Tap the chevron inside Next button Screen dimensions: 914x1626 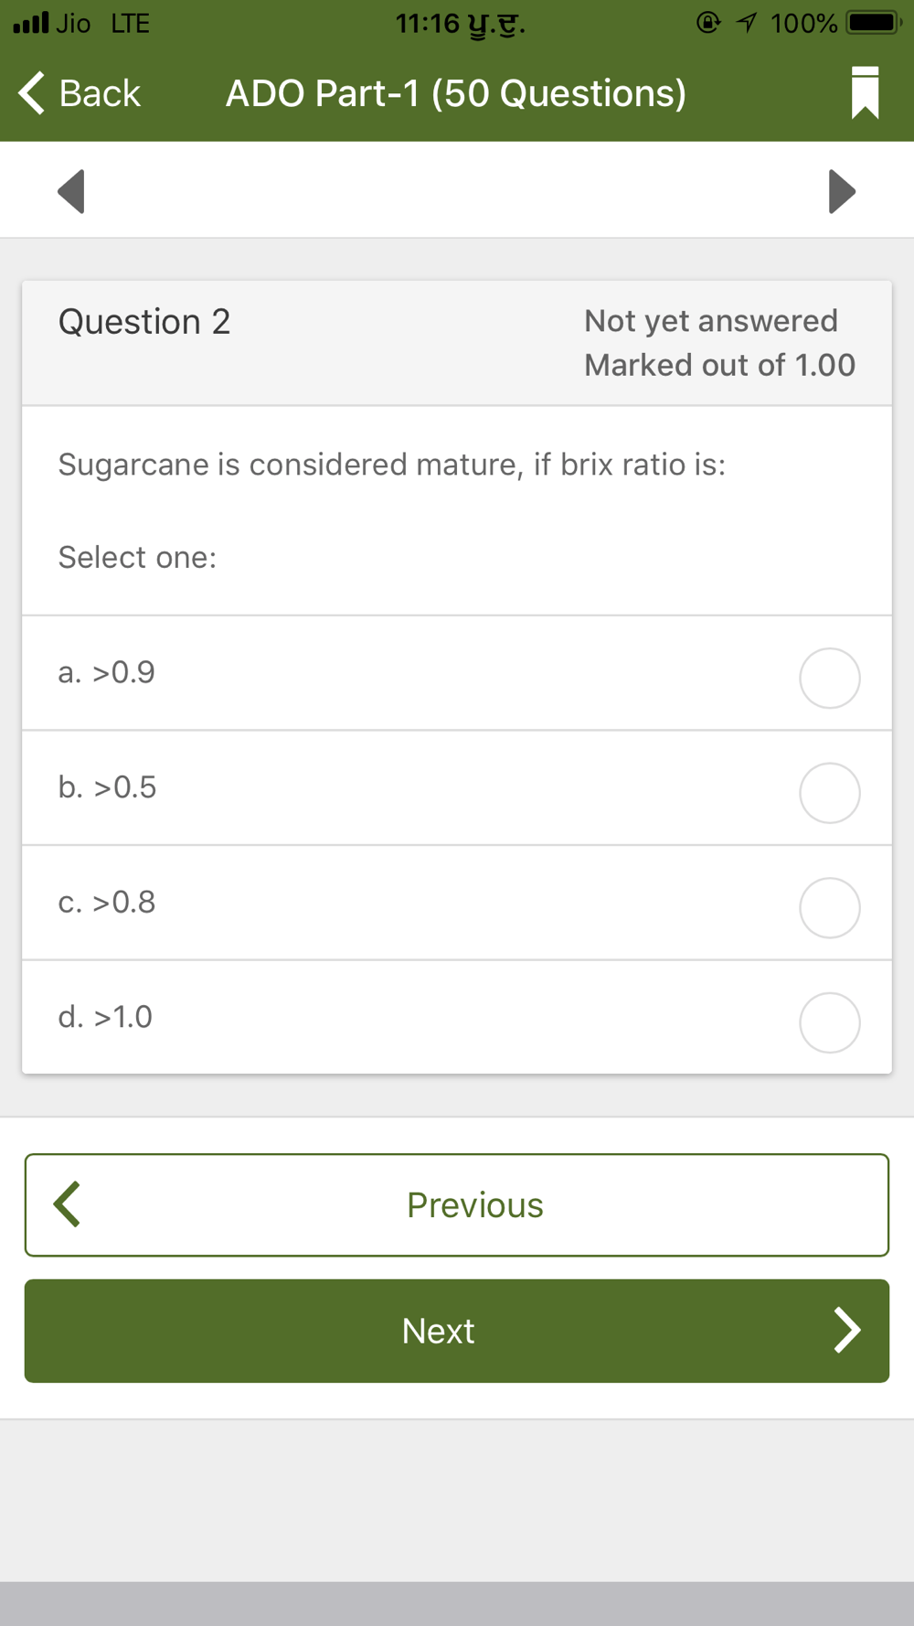[x=847, y=1330]
